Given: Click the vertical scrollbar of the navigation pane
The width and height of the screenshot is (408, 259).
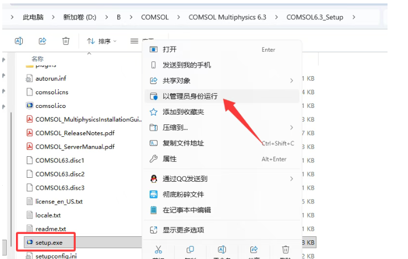Looking at the screenshot, I should pos(11,179).
